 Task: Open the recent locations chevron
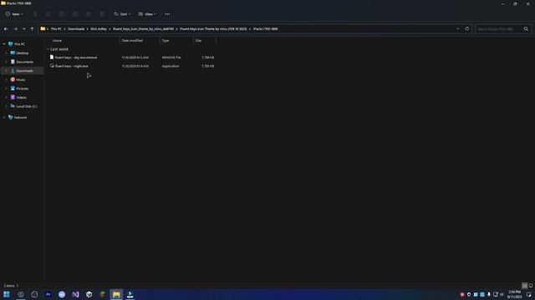[x=24, y=29]
